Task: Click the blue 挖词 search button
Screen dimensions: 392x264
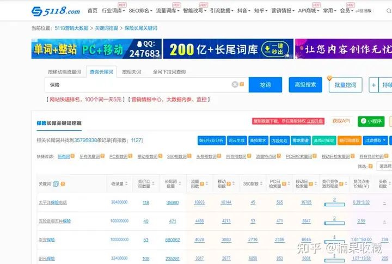Action: (265, 85)
